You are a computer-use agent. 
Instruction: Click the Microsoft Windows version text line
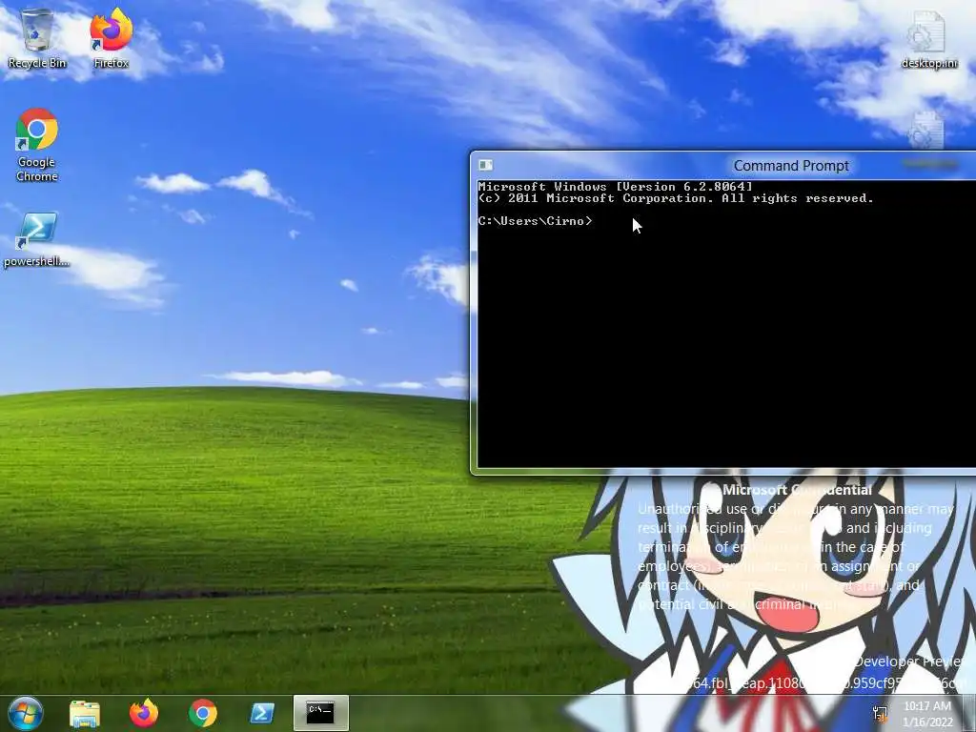click(615, 187)
